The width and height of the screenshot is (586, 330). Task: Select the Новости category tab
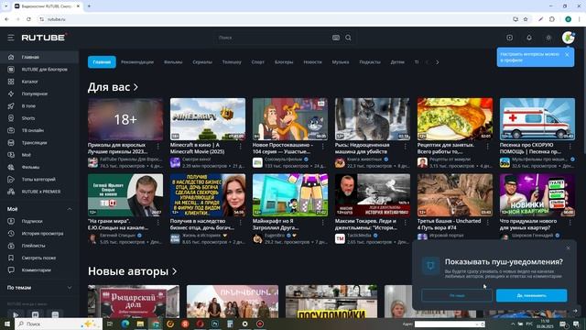click(x=312, y=62)
